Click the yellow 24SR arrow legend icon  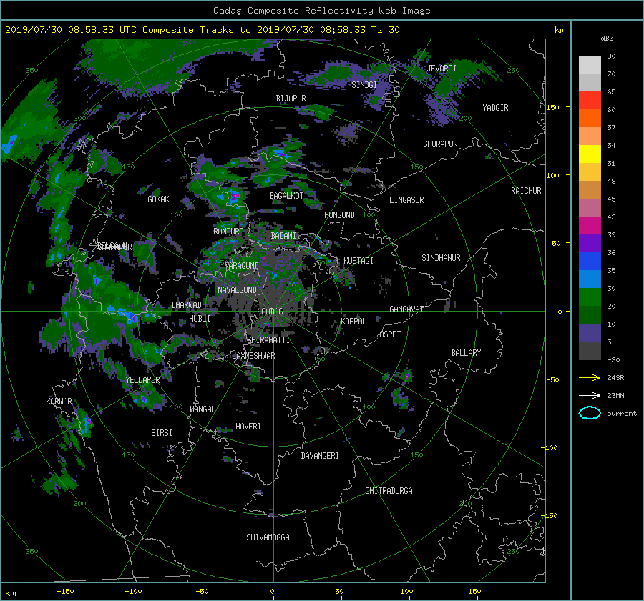pos(590,377)
